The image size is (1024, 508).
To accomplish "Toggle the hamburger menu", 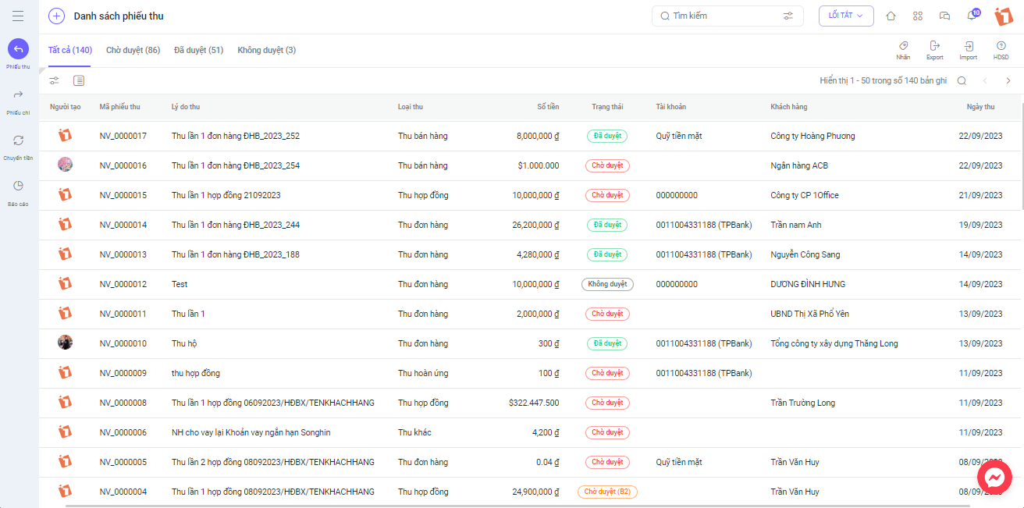I will pos(18,16).
